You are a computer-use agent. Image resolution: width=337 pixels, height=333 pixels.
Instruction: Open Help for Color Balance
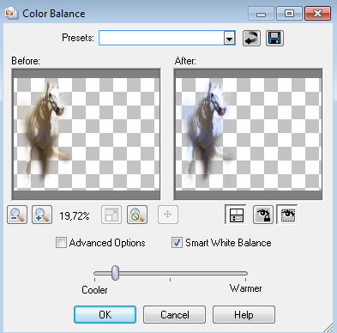pos(244,315)
